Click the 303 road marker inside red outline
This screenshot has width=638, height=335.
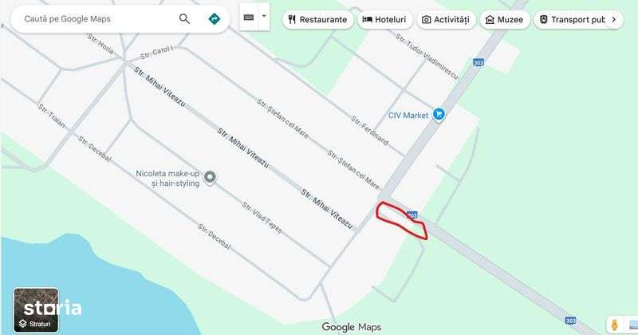point(412,214)
